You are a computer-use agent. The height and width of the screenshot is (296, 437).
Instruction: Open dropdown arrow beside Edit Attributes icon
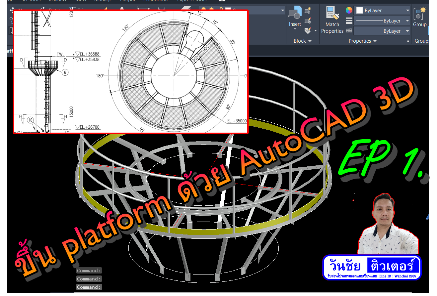coord(315,31)
